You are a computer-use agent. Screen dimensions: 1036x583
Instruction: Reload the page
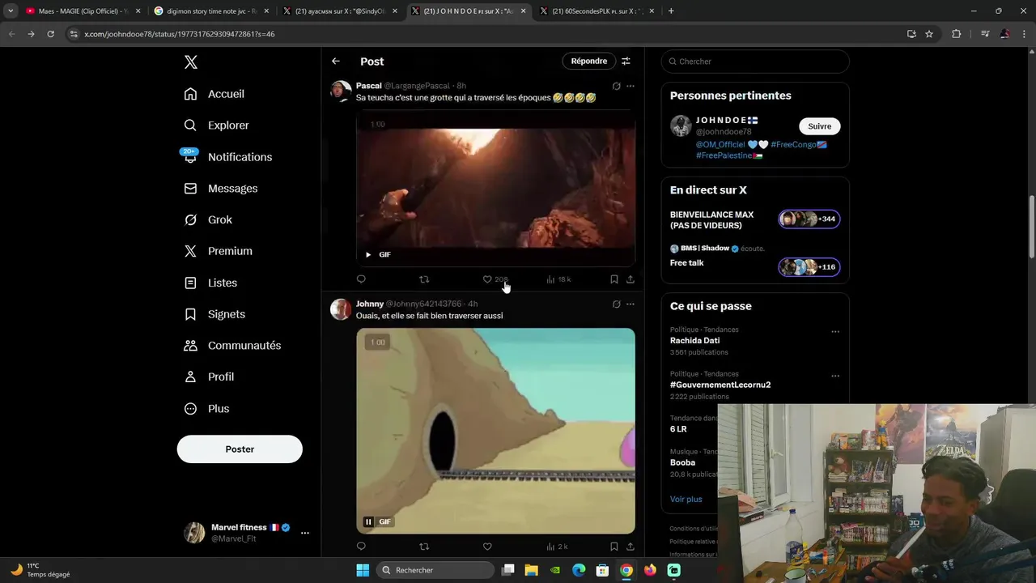click(x=50, y=34)
